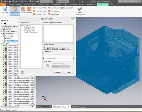142x112 pixels.
Task: Click the up arrow beside document tabs
Action: [x=50, y=107]
